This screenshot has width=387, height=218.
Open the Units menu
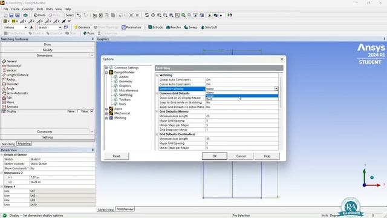click(x=50, y=9)
